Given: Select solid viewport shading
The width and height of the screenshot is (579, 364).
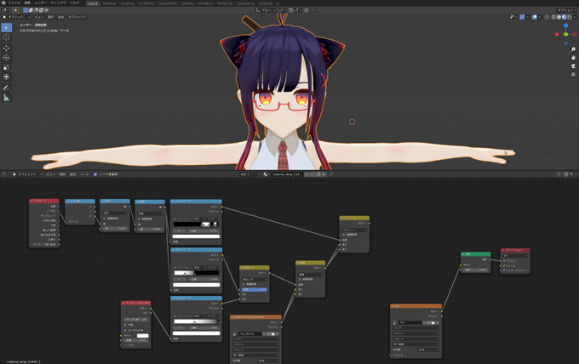Looking at the screenshot, I should [x=559, y=17].
